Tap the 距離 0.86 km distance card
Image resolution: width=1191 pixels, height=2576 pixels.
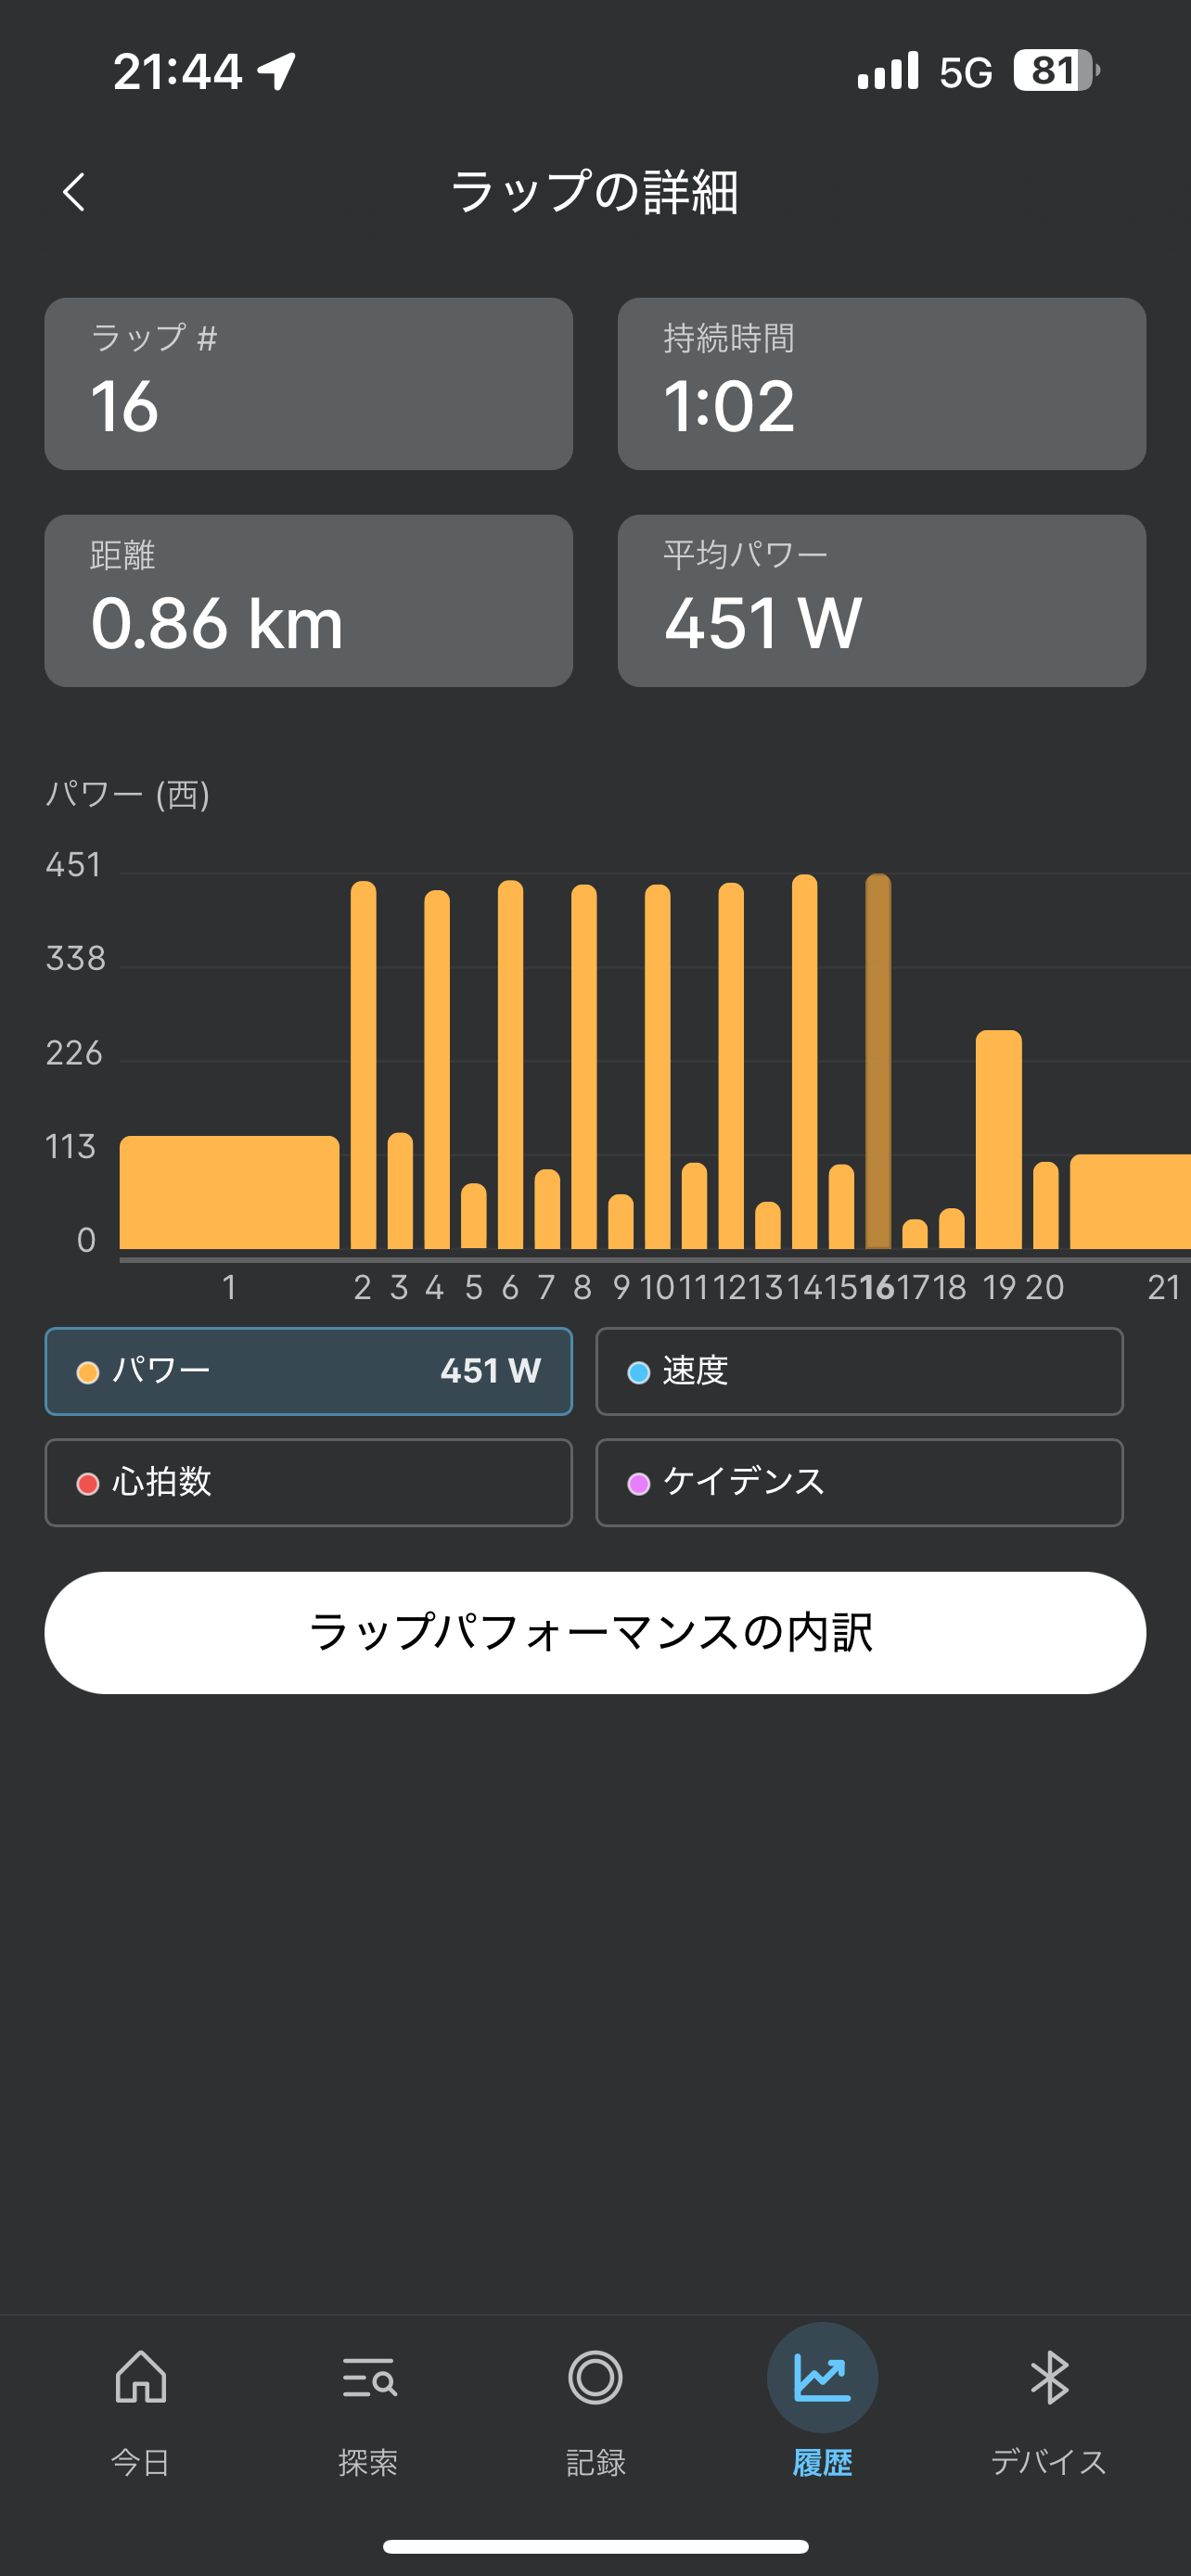309,601
